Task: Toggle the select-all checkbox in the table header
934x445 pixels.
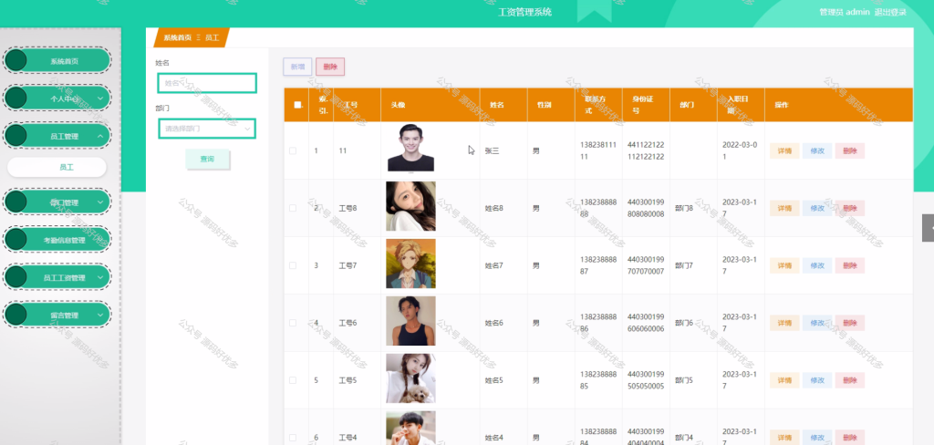Action: click(x=298, y=105)
